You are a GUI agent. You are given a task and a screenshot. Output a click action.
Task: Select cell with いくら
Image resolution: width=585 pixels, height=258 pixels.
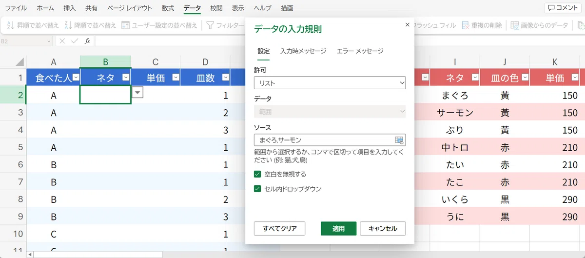tap(454, 199)
